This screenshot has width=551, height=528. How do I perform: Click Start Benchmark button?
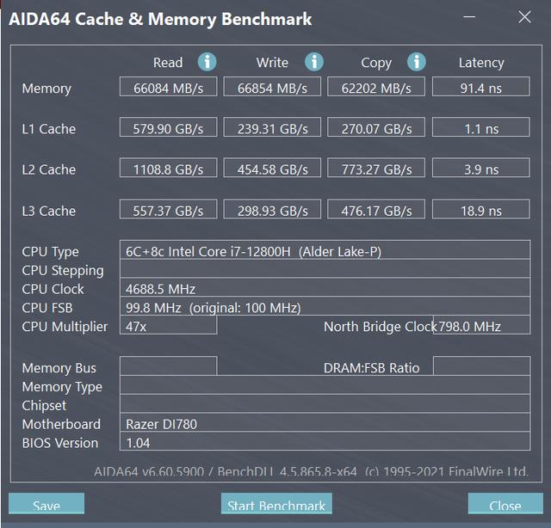276,505
